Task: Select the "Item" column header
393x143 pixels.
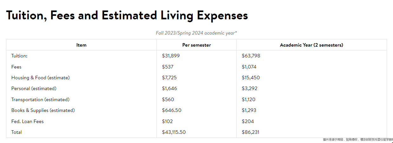Action: point(81,45)
